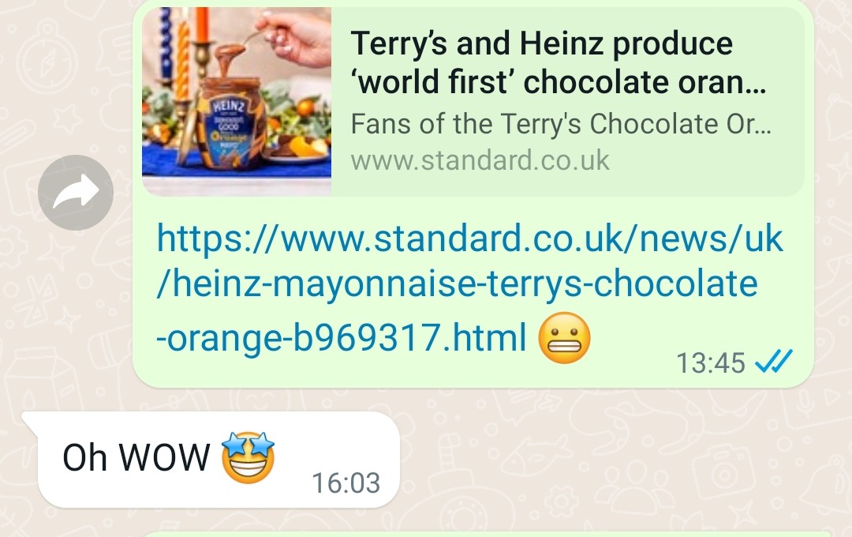Select the 16:03 timestamp on reply
Viewport: 852px width, 537px height.
pyautogui.click(x=346, y=483)
